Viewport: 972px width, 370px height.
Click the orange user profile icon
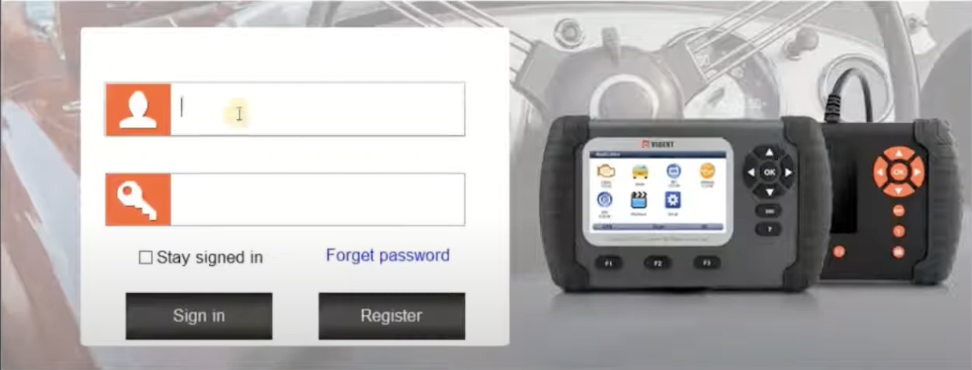click(x=138, y=109)
